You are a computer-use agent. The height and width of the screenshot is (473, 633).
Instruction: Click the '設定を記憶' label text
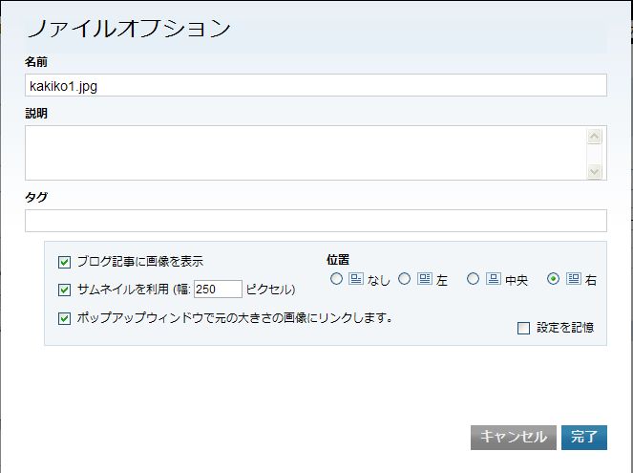pos(565,328)
